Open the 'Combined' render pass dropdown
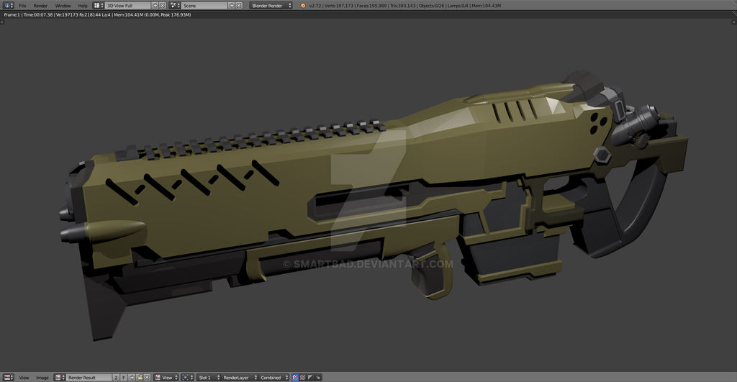This screenshot has width=737, height=382. pyautogui.click(x=274, y=377)
